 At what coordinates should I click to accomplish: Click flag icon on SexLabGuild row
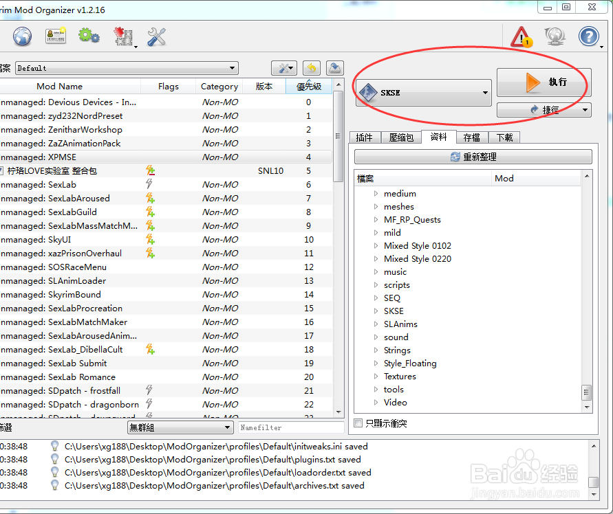tap(150, 212)
